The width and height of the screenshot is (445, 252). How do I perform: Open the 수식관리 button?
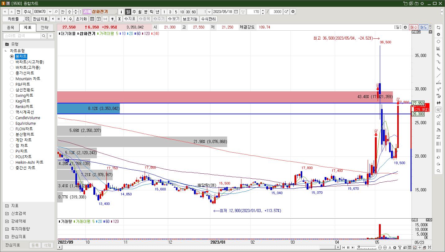(208, 19)
